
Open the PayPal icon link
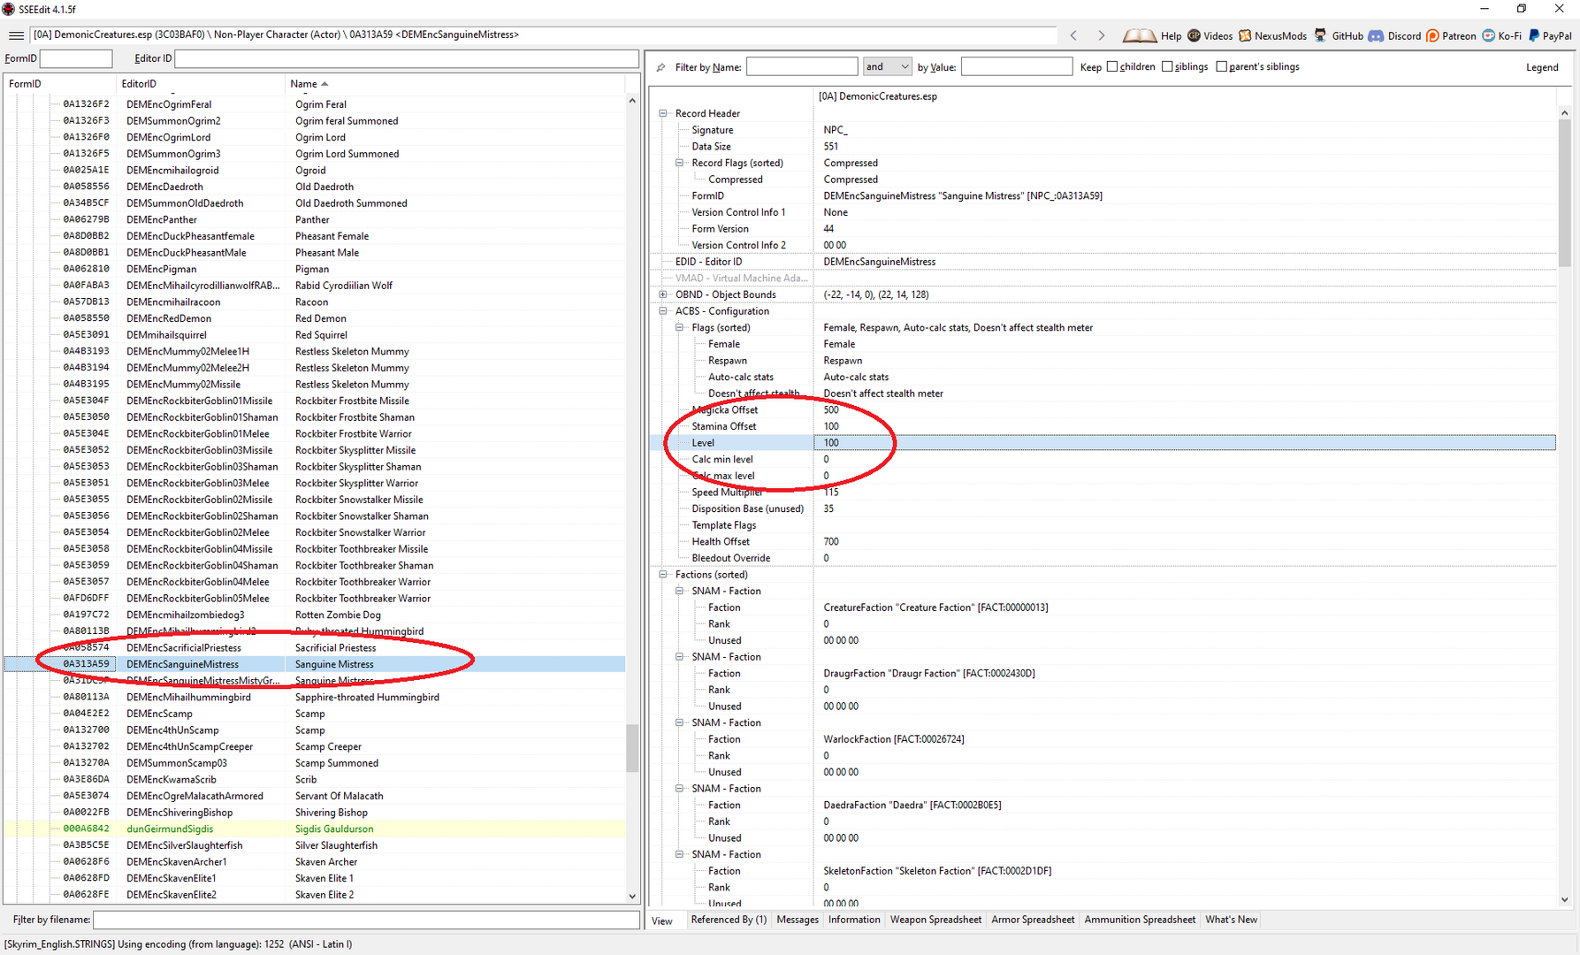(x=1534, y=35)
